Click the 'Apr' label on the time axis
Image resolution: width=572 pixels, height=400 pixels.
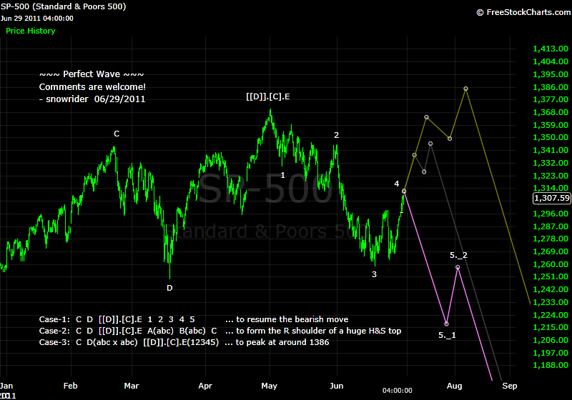[x=205, y=386]
